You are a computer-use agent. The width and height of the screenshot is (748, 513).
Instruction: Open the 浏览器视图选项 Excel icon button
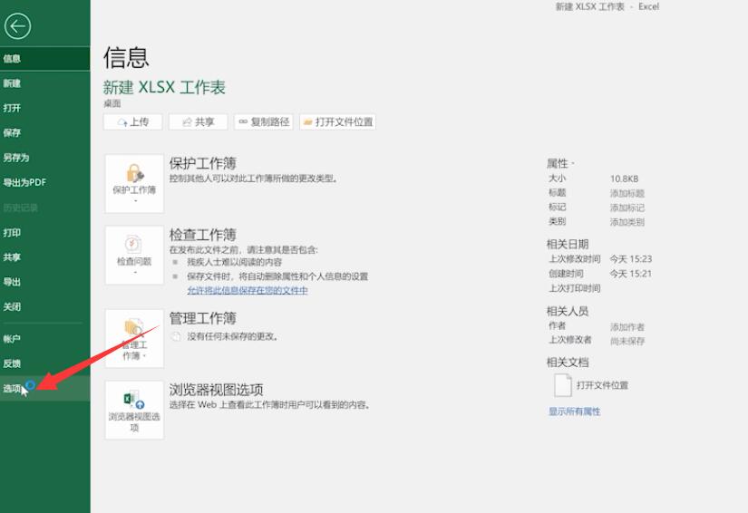[x=134, y=410]
